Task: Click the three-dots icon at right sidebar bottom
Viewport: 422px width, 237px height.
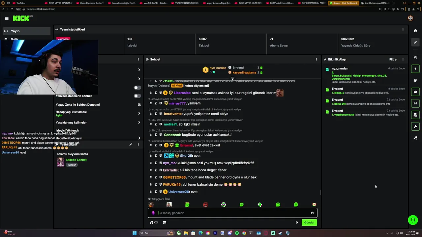Action: (415, 138)
